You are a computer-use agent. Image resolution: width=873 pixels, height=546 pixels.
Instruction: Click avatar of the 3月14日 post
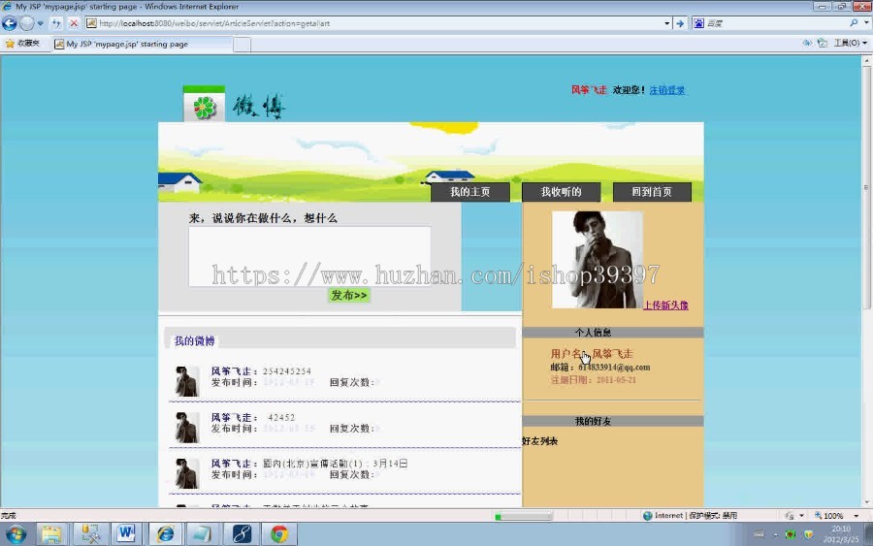[x=187, y=473]
